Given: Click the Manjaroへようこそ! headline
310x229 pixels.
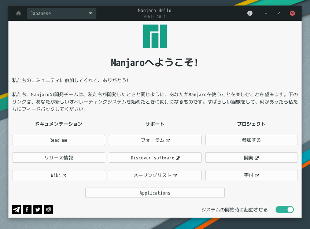Looking at the screenshot, I should [155, 63].
